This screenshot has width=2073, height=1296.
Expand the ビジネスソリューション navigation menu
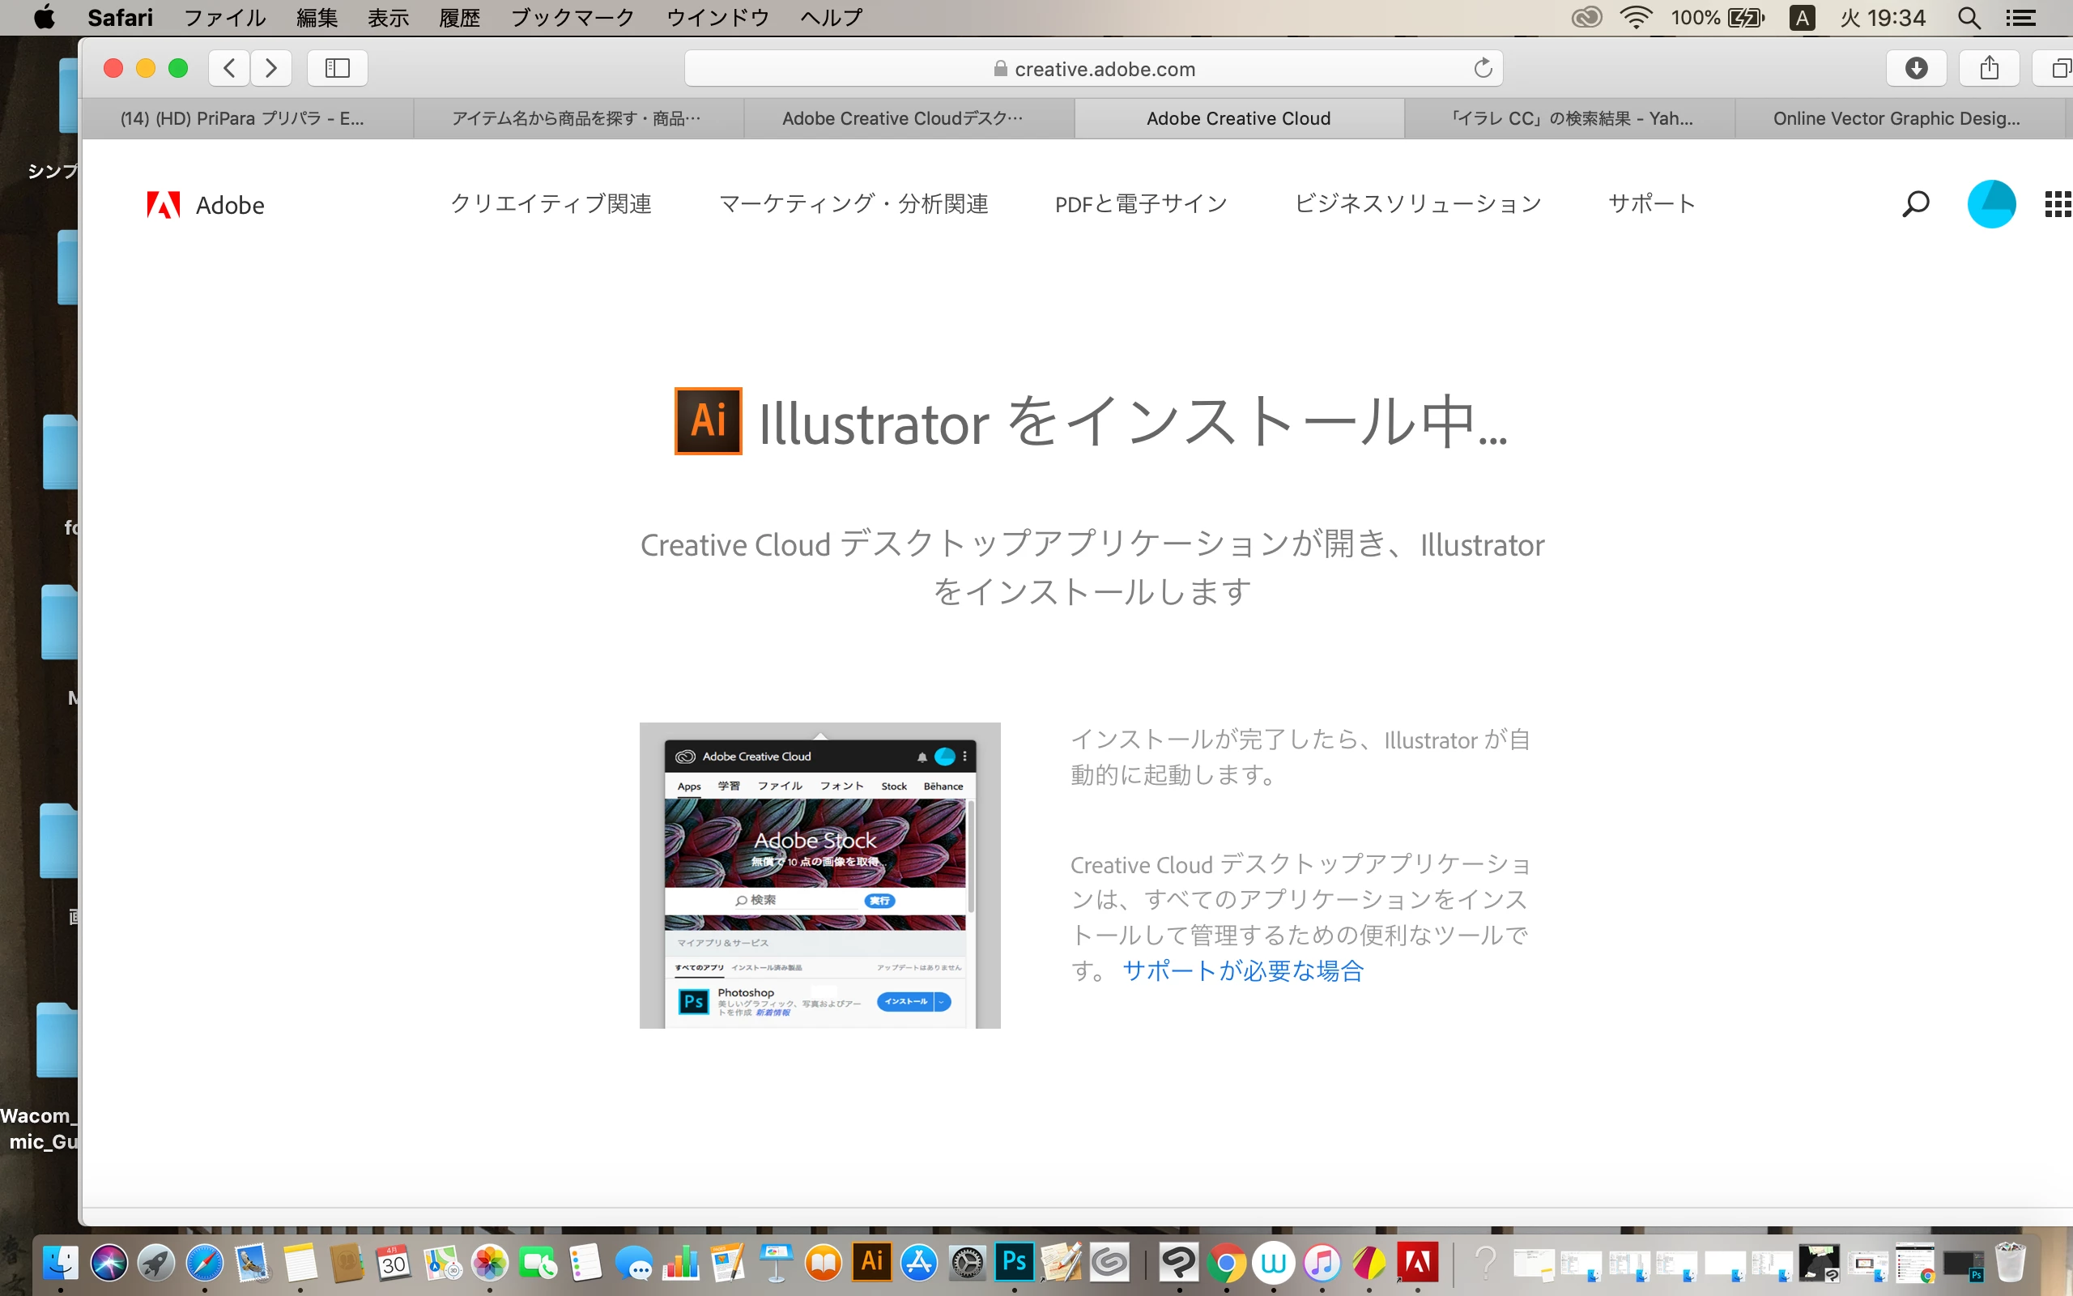click(1418, 204)
